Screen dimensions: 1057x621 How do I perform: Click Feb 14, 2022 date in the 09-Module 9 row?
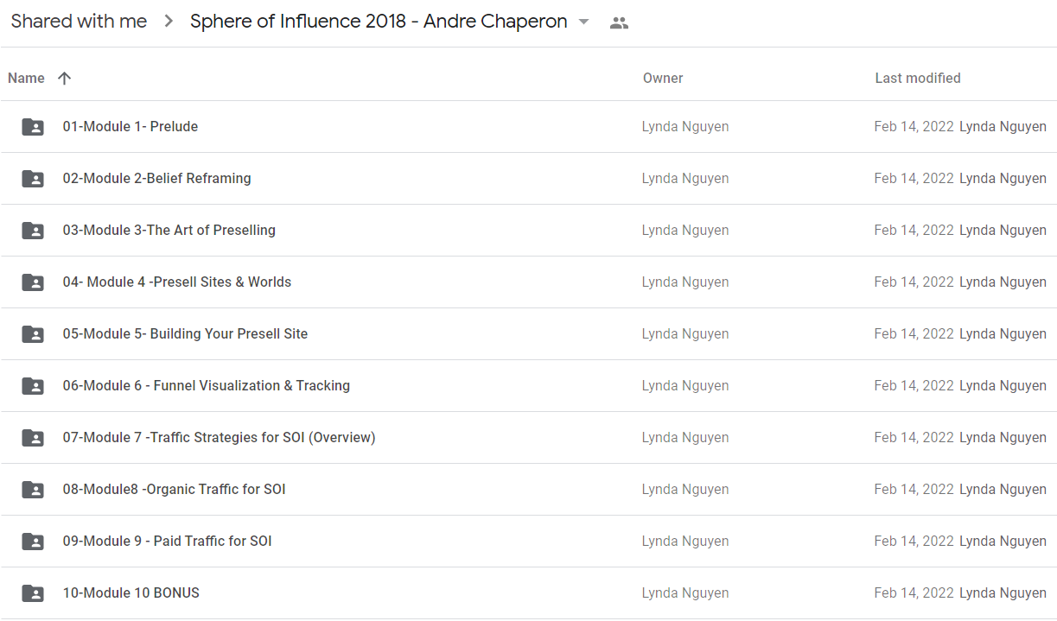click(914, 541)
